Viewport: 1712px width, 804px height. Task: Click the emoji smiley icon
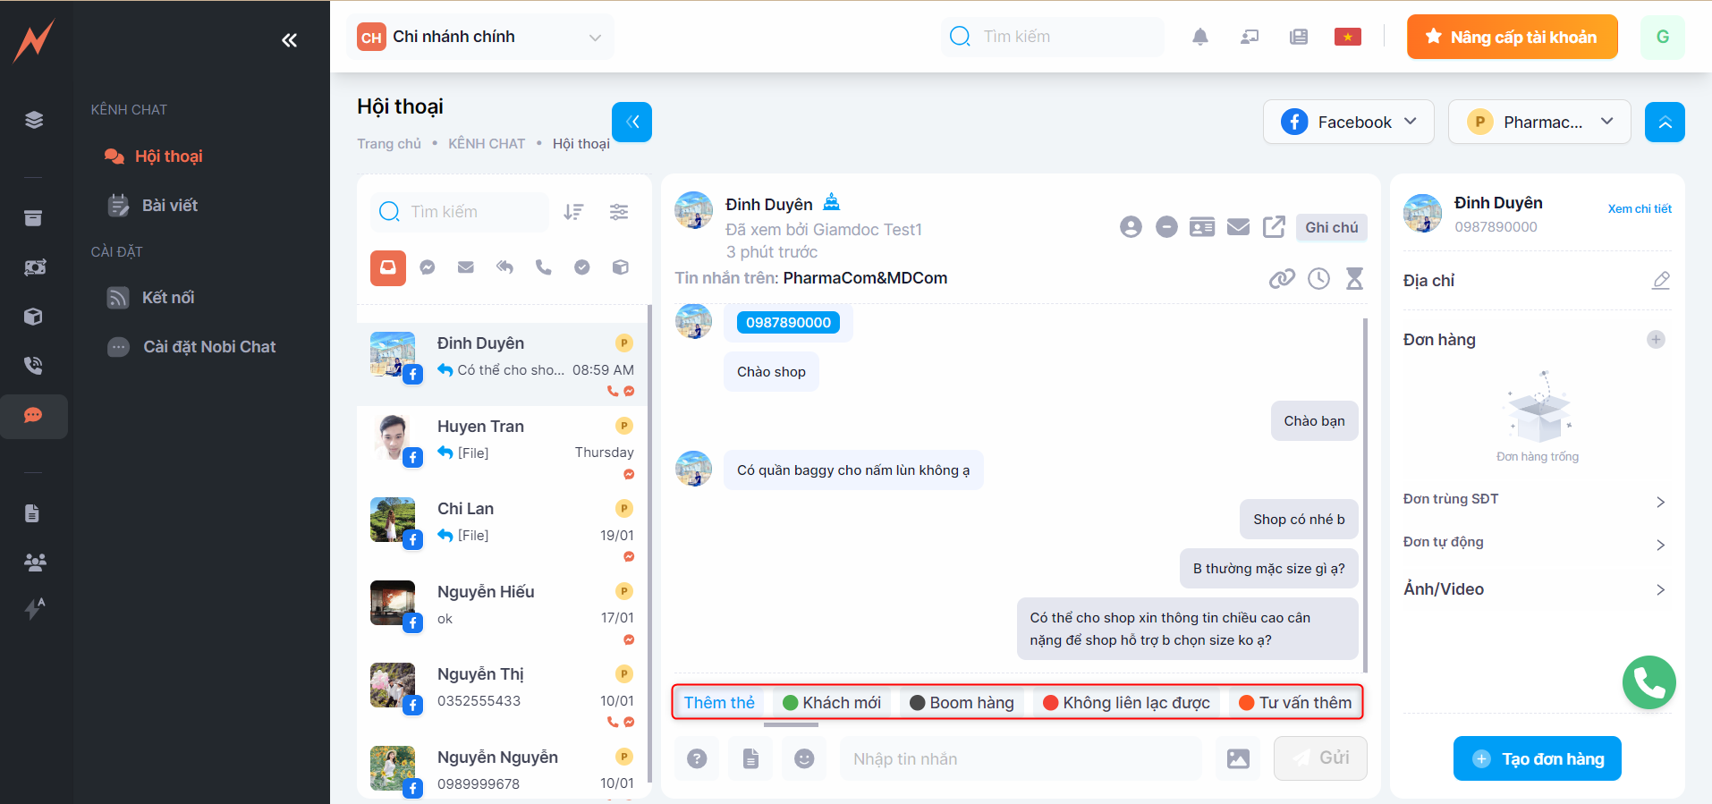coord(804,758)
